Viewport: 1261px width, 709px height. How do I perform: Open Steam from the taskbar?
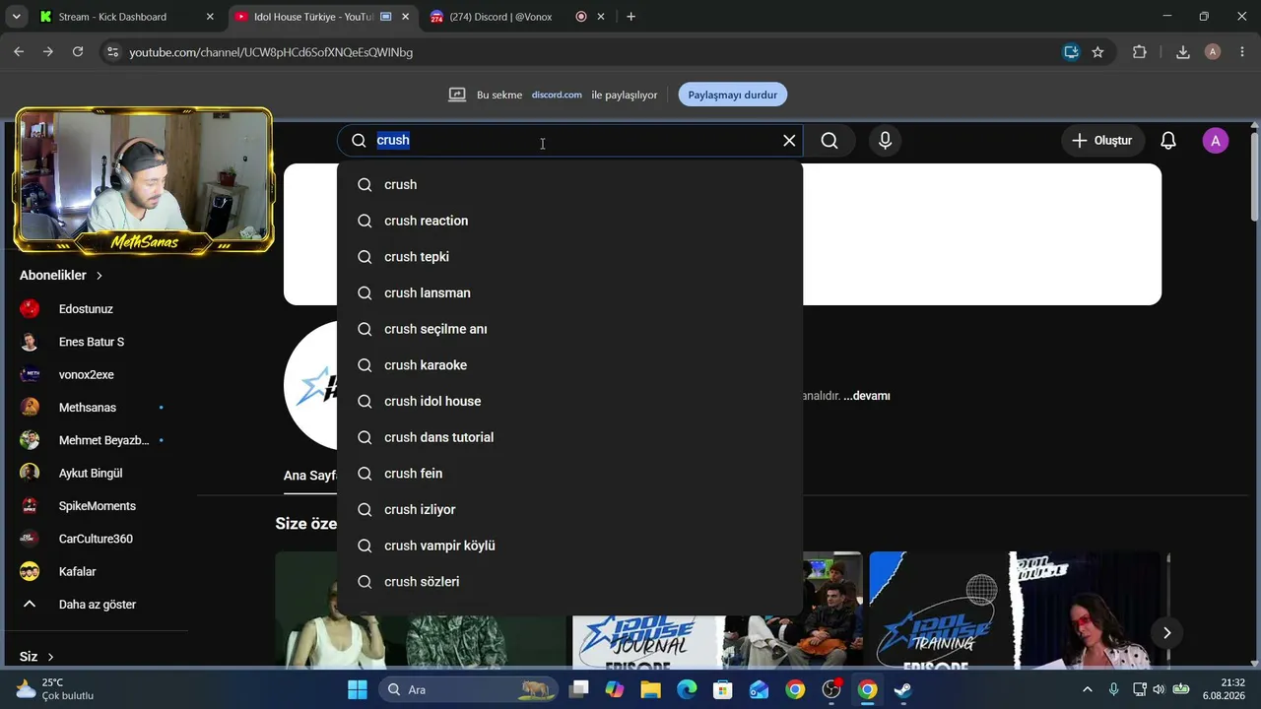point(903,689)
